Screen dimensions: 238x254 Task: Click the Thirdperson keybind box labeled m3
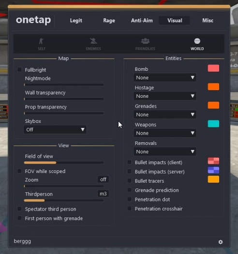103,194
